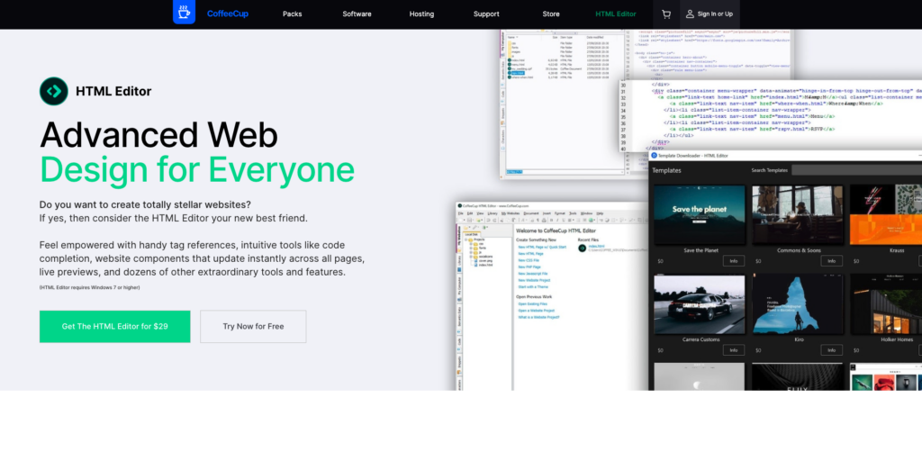Image resolution: width=922 pixels, height=452 pixels.
Task: Select the Support navigation item
Action: click(x=486, y=14)
